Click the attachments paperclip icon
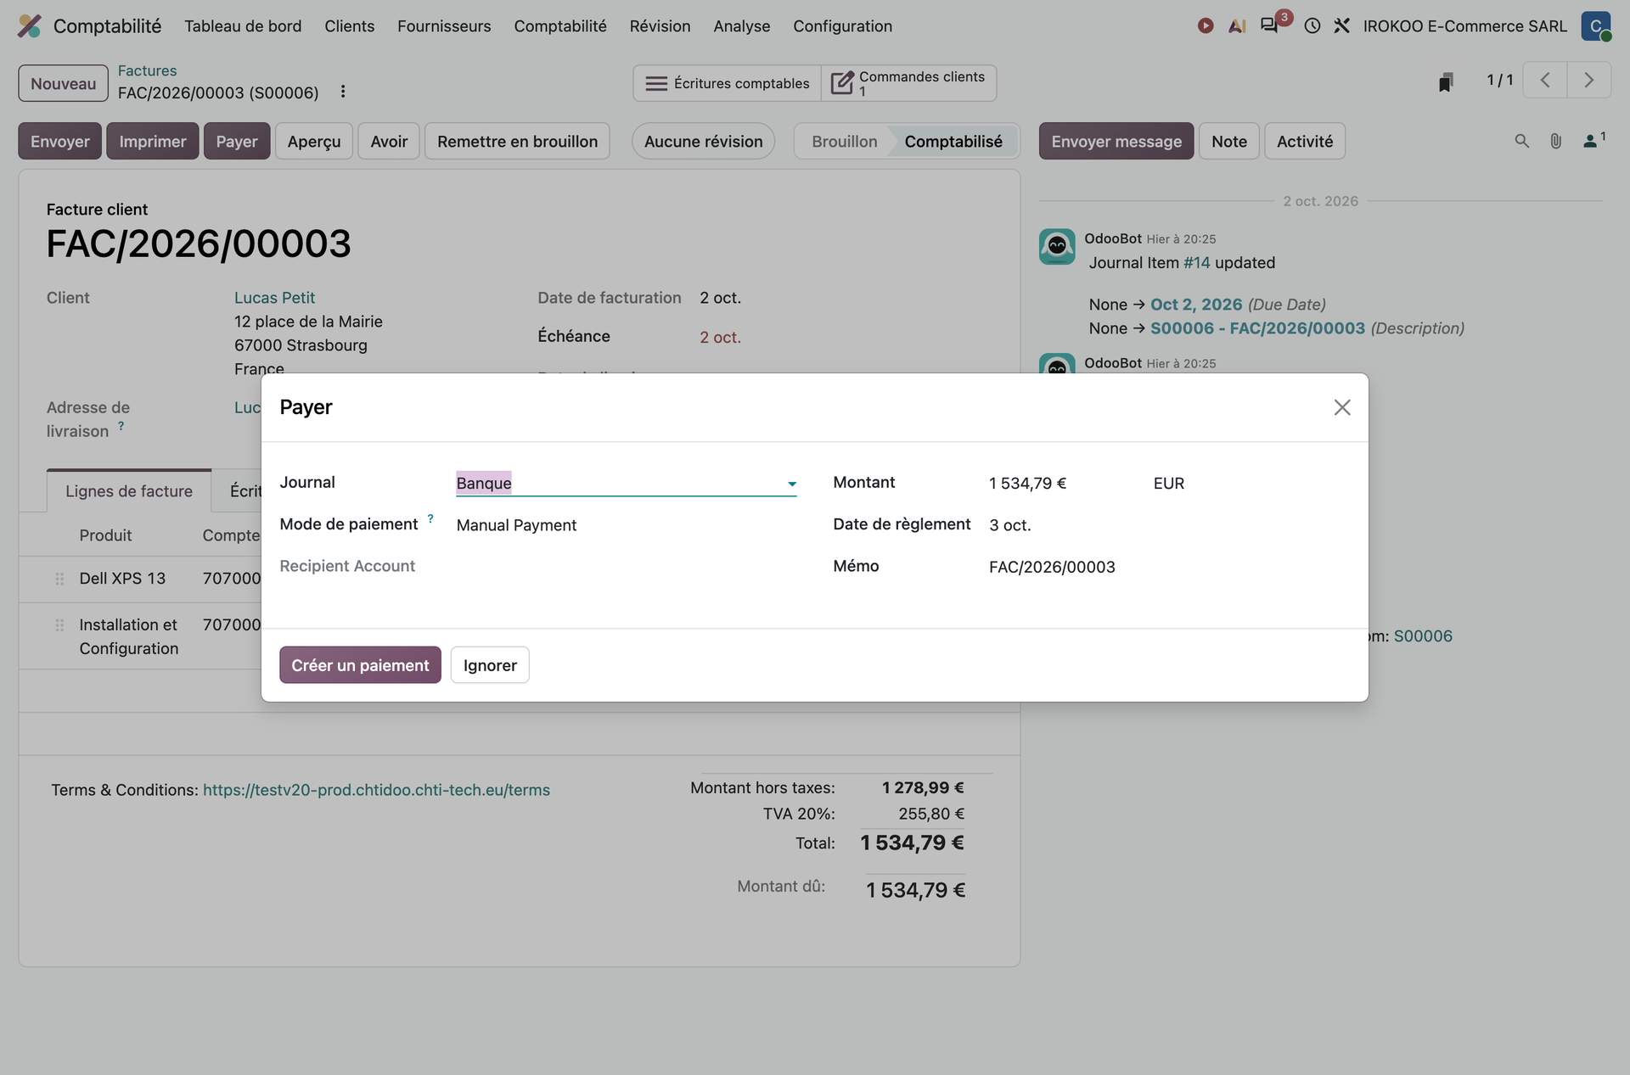Screen dimensions: 1630x1075 (x=1555, y=142)
